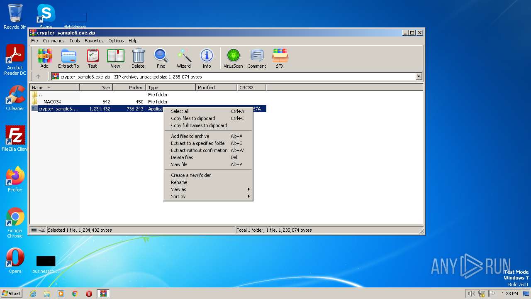Image resolution: width=531 pixels, height=299 pixels.
Task: Click the Extract To toolbar icon
Action: pyautogui.click(x=68, y=58)
